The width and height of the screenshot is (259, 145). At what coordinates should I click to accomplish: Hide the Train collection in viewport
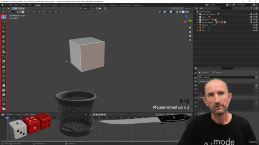pyautogui.click(x=254, y=17)
